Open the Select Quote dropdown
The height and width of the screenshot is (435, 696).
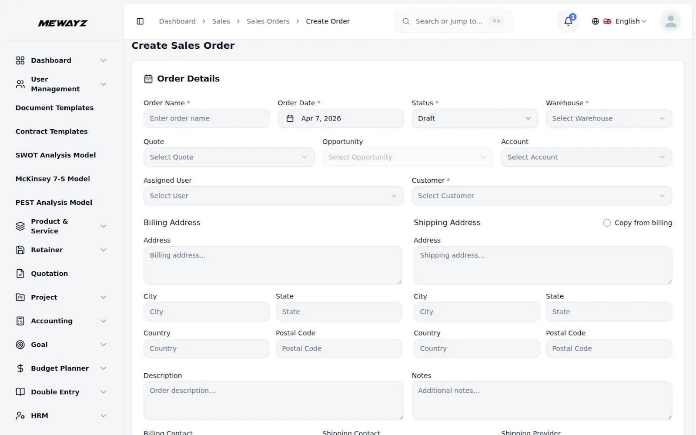(x=229, y=157)
